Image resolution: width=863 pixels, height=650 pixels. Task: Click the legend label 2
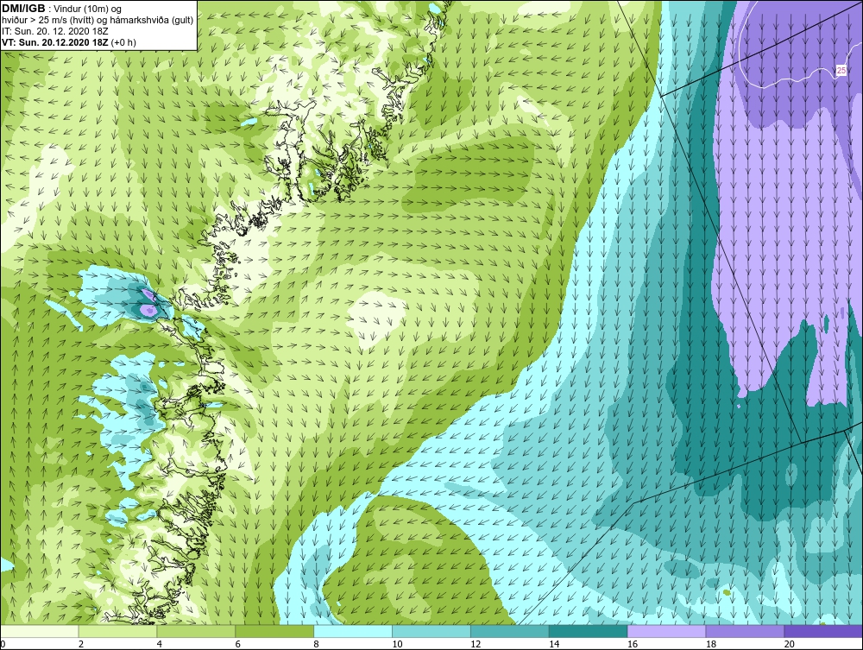pyautogui.click(x=81, y=644)
